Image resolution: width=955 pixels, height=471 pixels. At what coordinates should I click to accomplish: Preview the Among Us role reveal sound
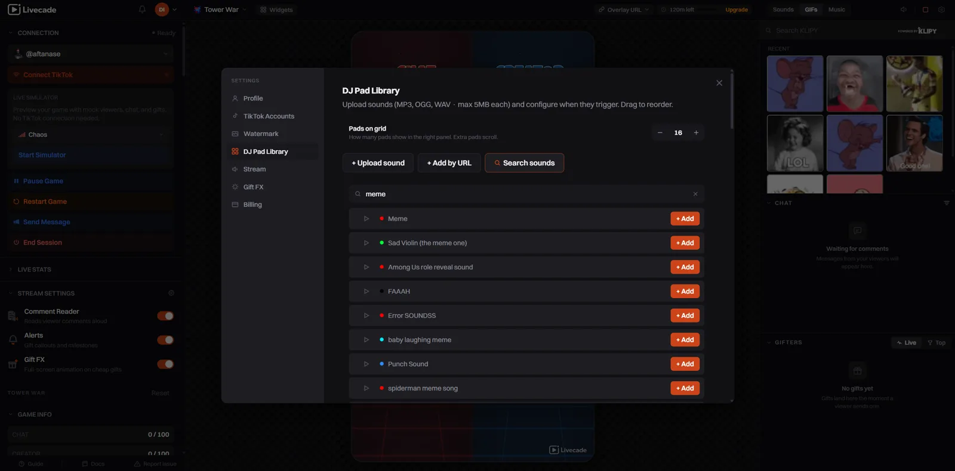coord(366,267)
